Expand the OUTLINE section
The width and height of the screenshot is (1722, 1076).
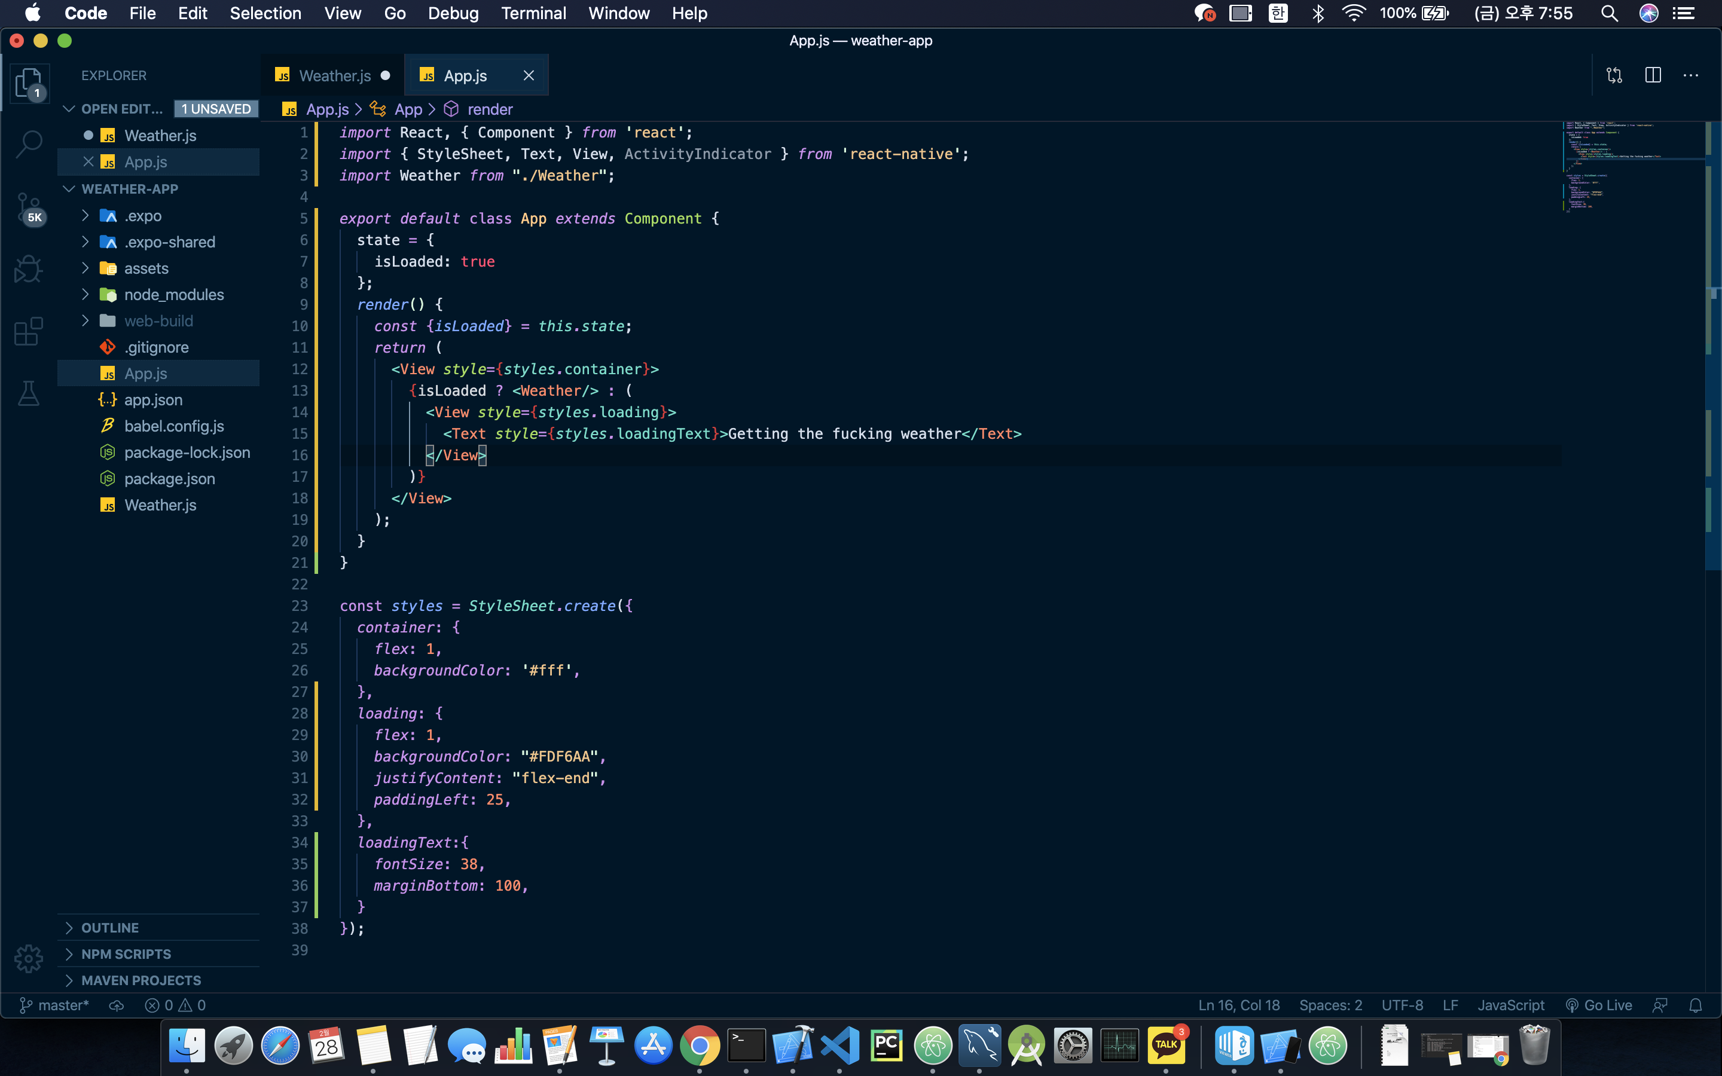[x=110, y=927]
